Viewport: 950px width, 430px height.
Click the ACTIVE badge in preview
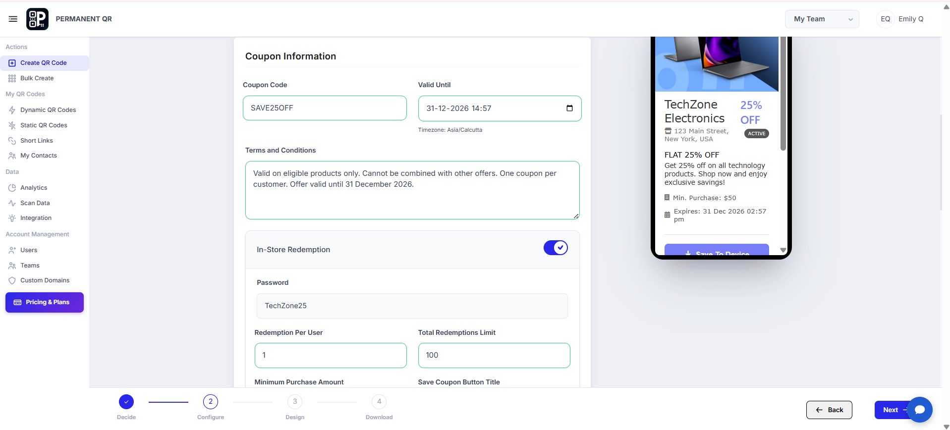(757, 134)
